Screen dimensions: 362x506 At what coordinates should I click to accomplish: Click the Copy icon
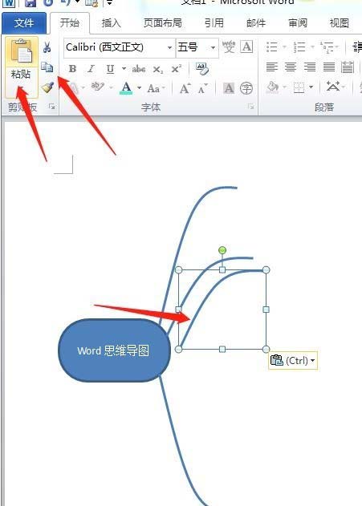[x=47, y=67]
